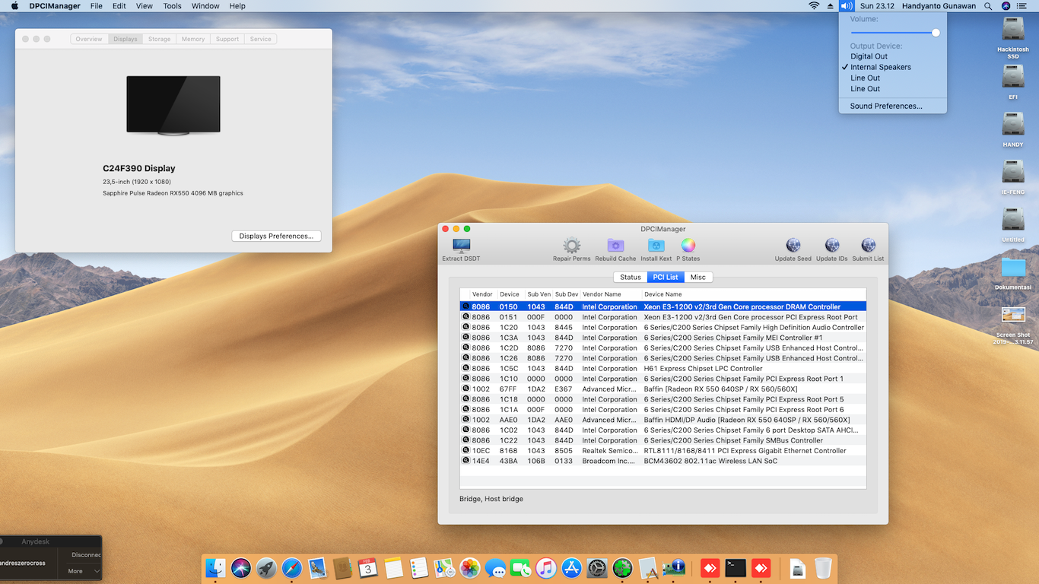Open Maps from the Dock
This screenshot has width=1039, height=584.
pyautogui.click(x=444, y=567)
